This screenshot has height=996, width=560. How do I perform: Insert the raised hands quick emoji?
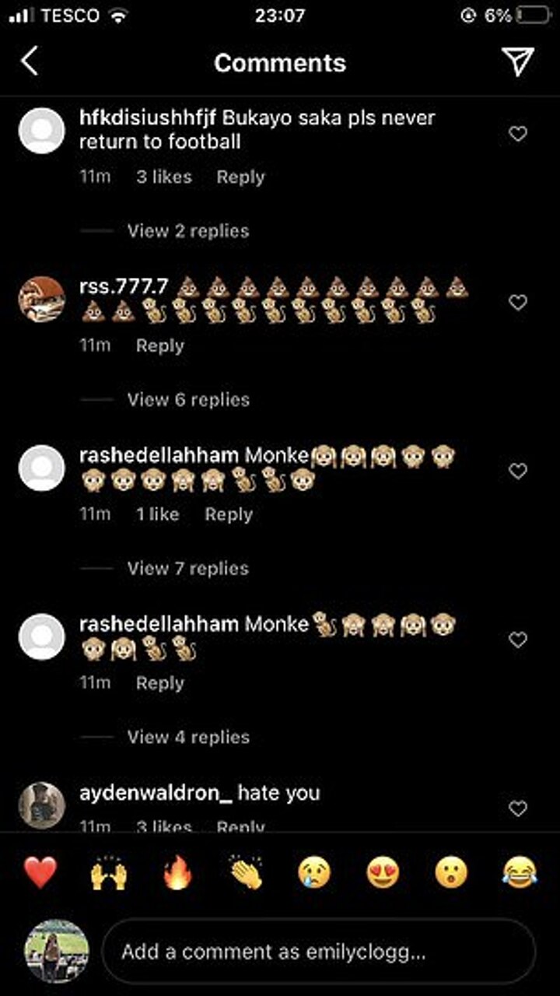[108, 873]
